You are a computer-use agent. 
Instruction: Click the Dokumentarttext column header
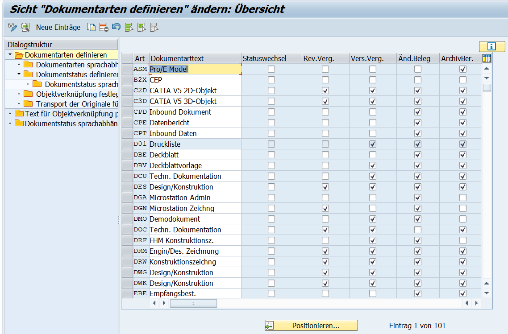click(195, 58)
